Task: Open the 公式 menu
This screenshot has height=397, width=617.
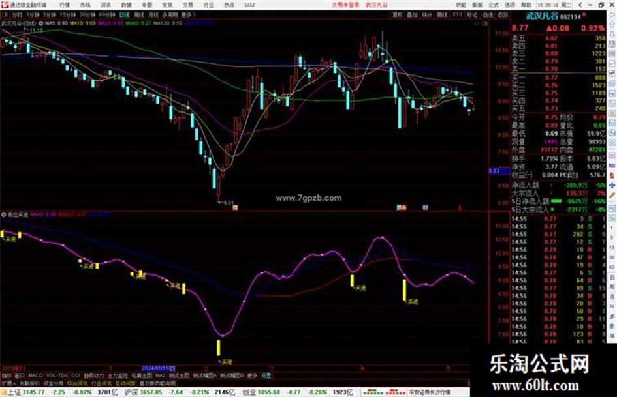Action: coord(494,5)
